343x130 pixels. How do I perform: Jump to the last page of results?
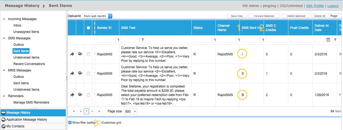click(99, 111)
